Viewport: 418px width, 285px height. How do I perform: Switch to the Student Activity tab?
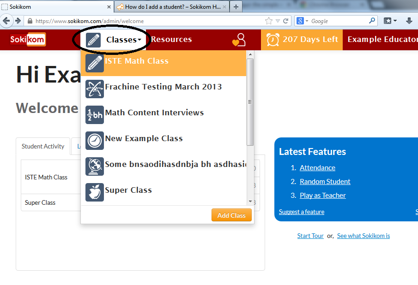[x=43, y=146]
